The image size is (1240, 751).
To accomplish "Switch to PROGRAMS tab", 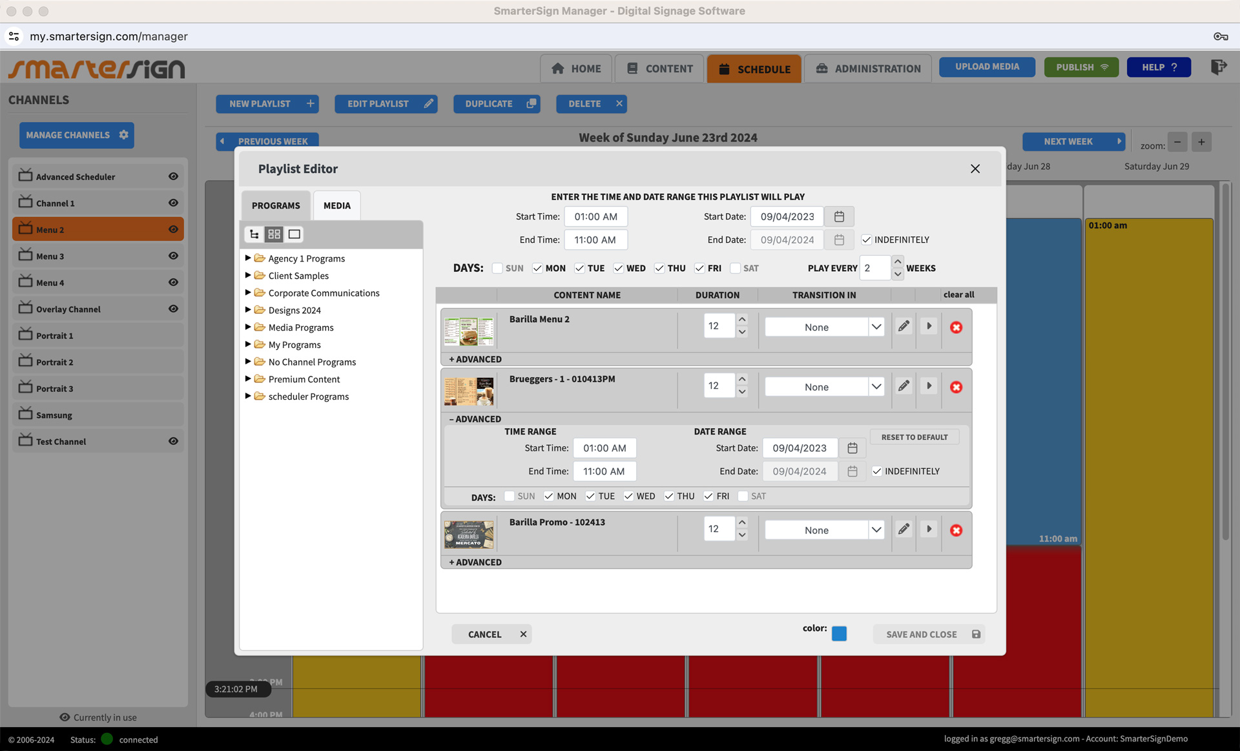I will [x=276, y=205].
